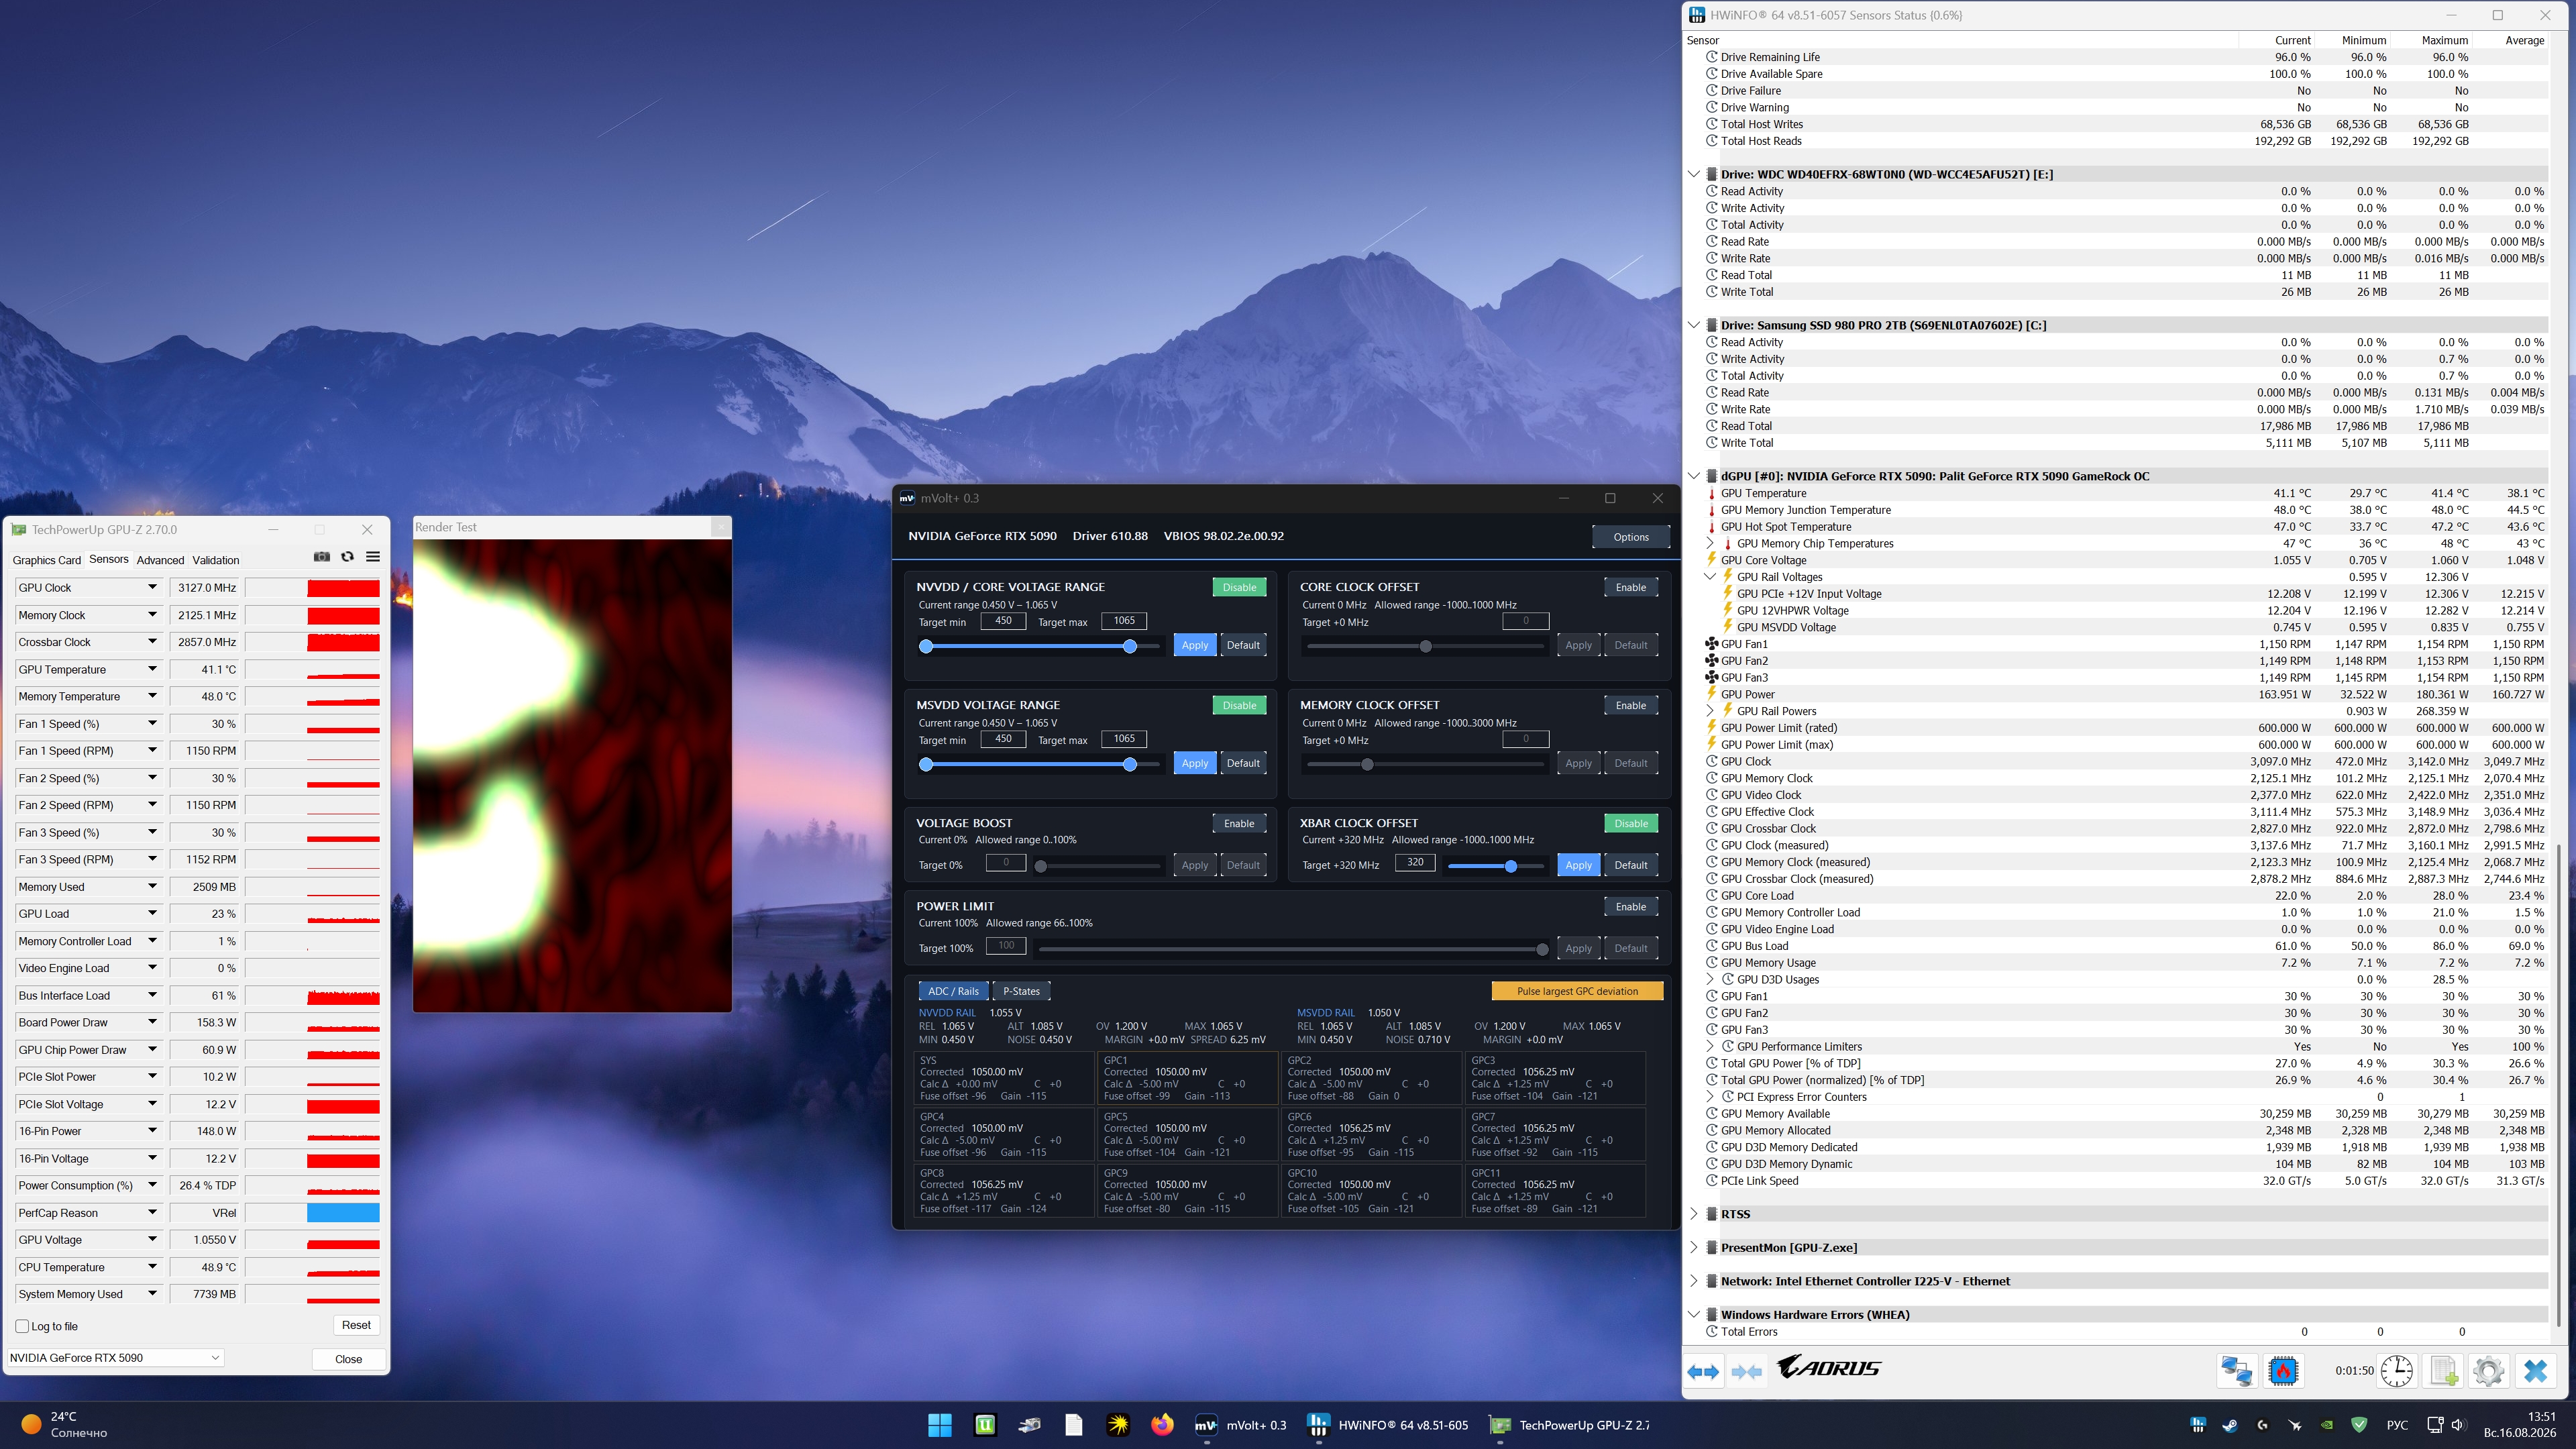Image resolution: width=2576 pixels, height=1449 pixels.
Task: Select the ADC / Rails tab
Action: (x=953, y=991)
